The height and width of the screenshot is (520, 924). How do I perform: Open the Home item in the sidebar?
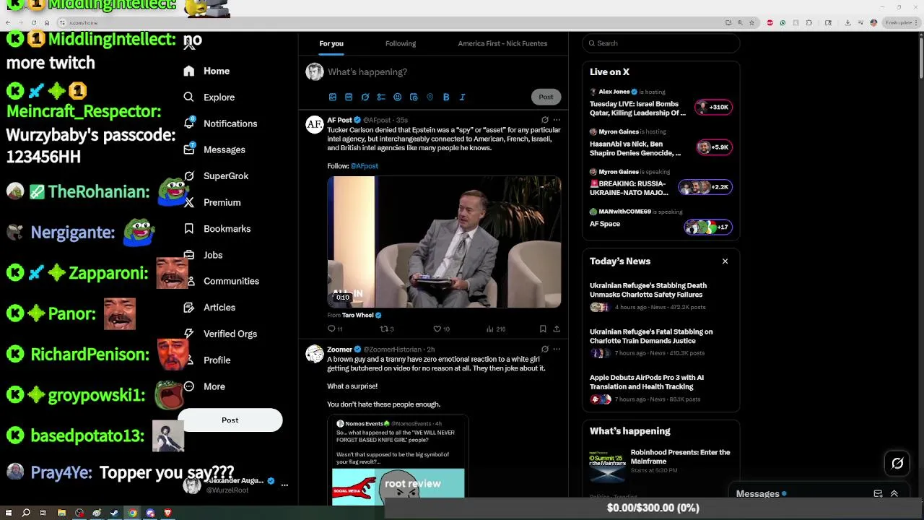point(206,71)
